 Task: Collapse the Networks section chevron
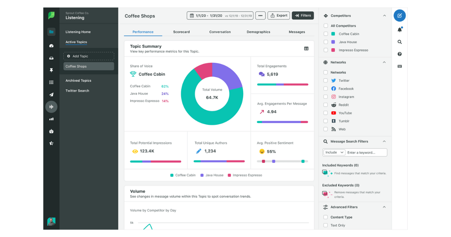(384, 62)
